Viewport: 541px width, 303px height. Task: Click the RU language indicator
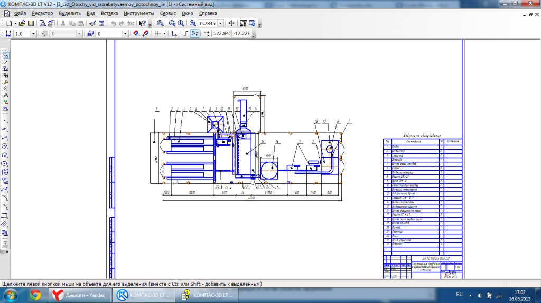pos(459,295)
